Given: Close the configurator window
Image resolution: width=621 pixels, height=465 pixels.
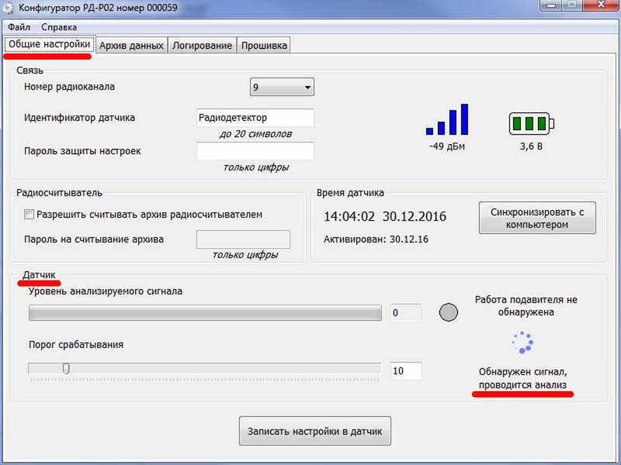Looking at the screenshot, I should (x=600, y=5).
